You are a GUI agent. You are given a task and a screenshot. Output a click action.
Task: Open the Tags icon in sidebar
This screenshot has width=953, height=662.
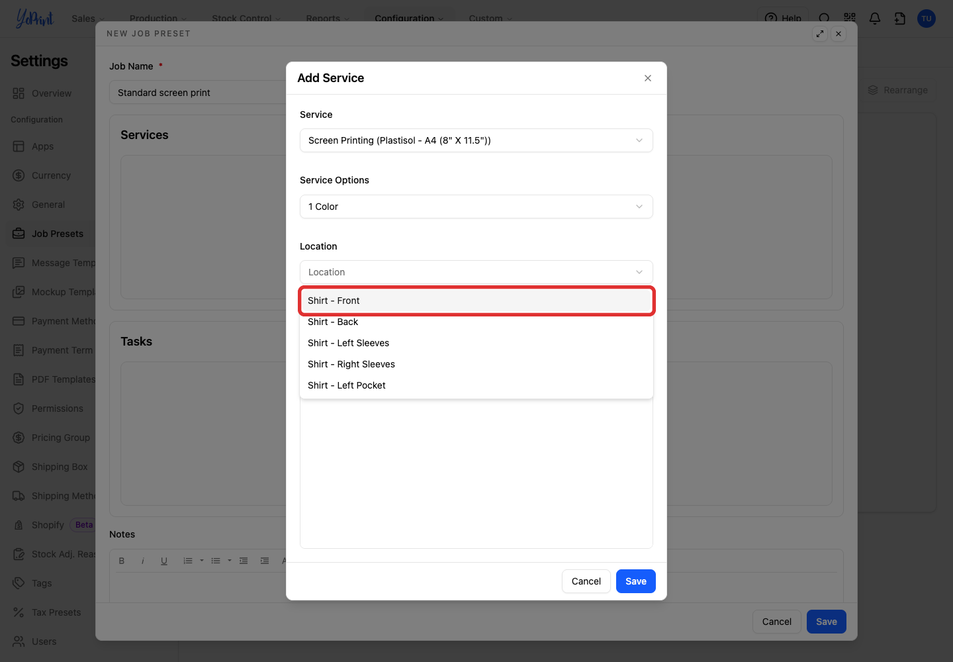coord(19,583)
